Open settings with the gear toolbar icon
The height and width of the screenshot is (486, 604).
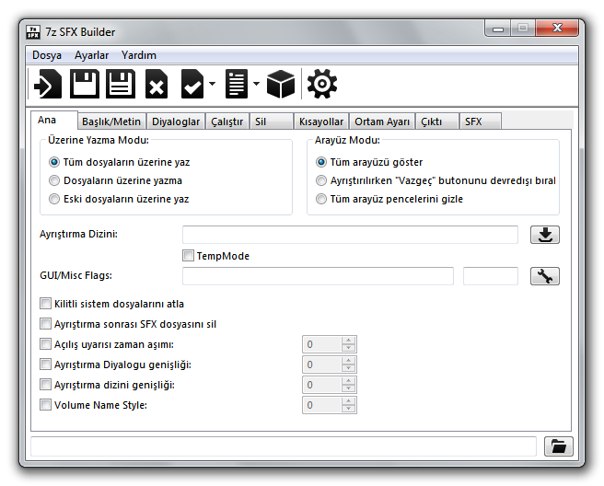click(x=322, y=84)
